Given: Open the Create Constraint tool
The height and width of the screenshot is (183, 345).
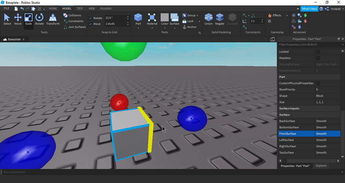Looking at the screenshot, I should coord(245,15).
